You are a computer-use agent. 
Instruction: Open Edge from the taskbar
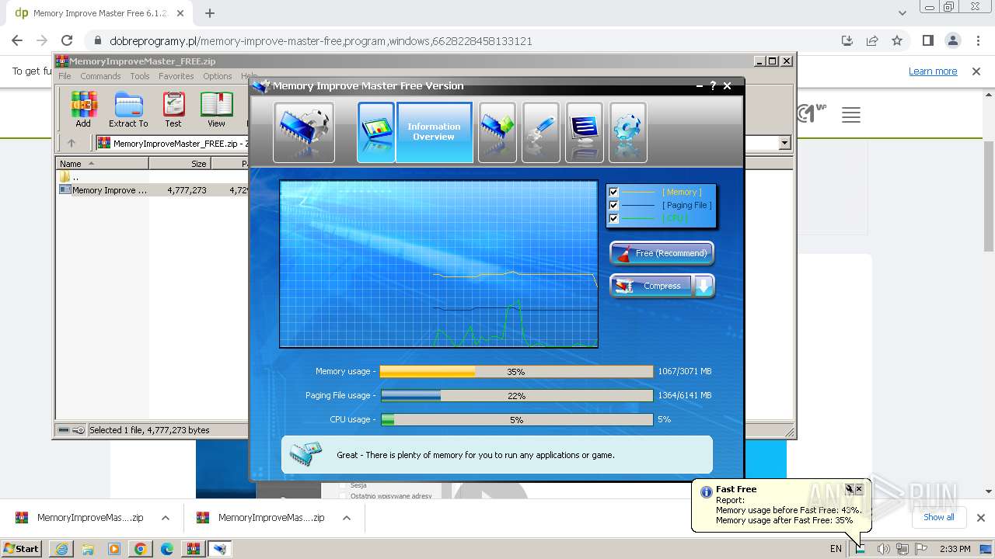[x=167, y=549]
